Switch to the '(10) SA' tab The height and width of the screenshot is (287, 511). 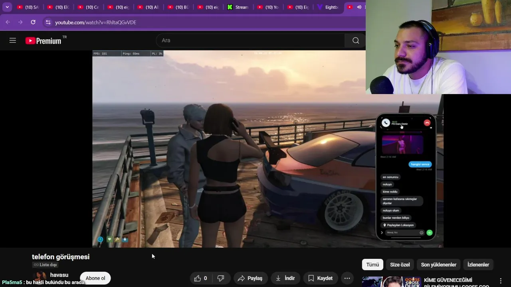(28, 7)
